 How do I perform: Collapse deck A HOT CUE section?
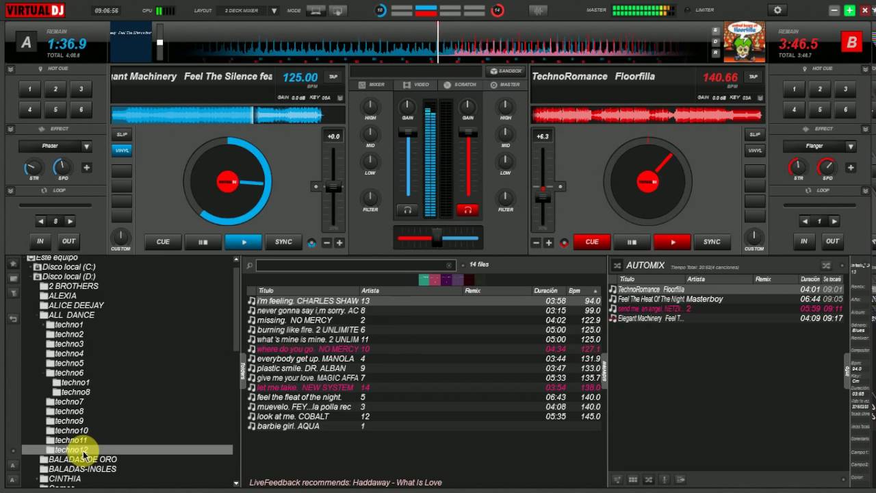click(x=10, y=69)
